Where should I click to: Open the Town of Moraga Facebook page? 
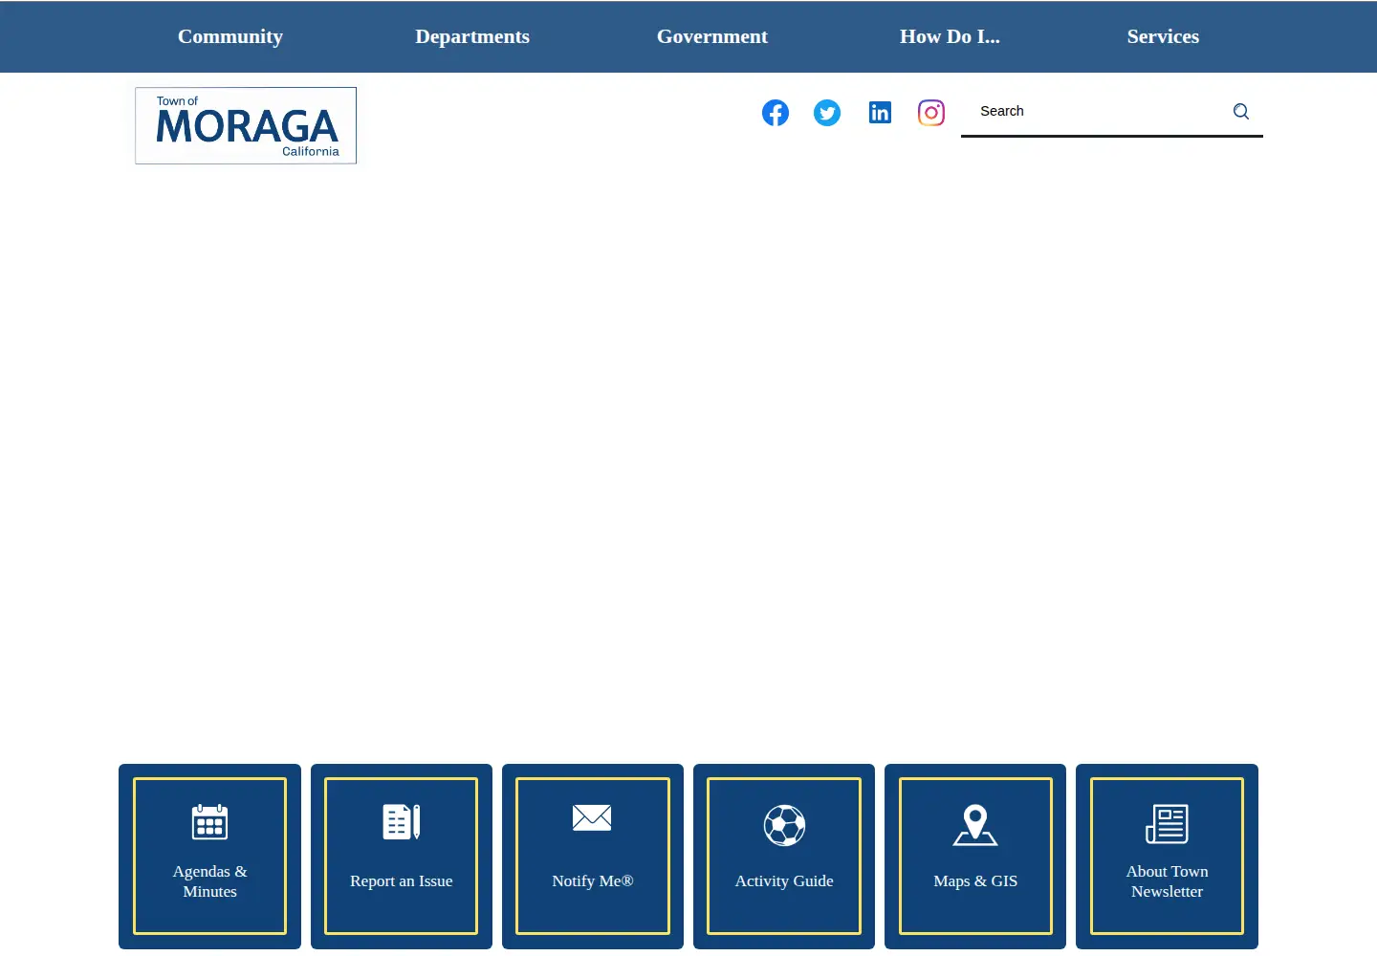(776, 113)
